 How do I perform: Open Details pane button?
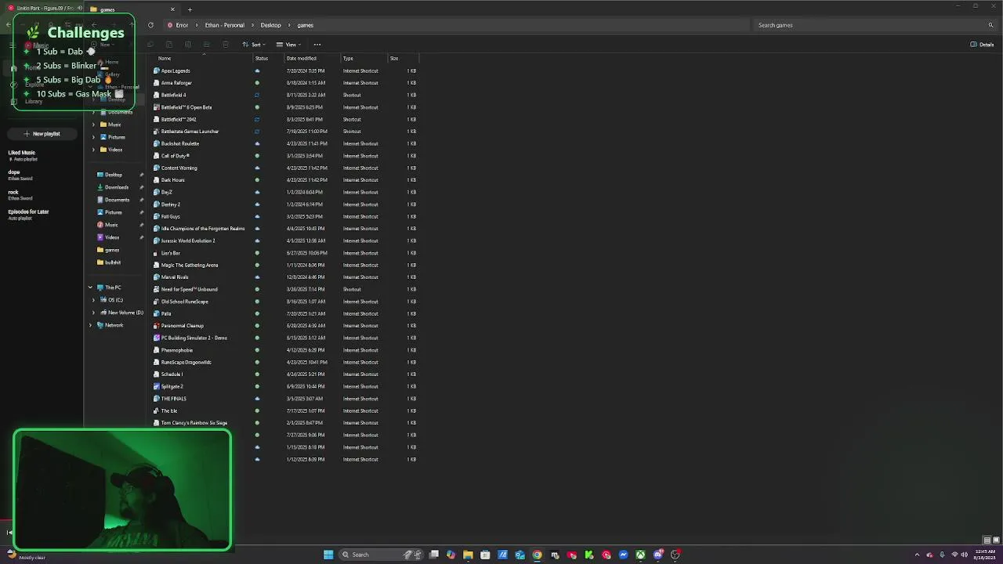click(x=983, y=45)
